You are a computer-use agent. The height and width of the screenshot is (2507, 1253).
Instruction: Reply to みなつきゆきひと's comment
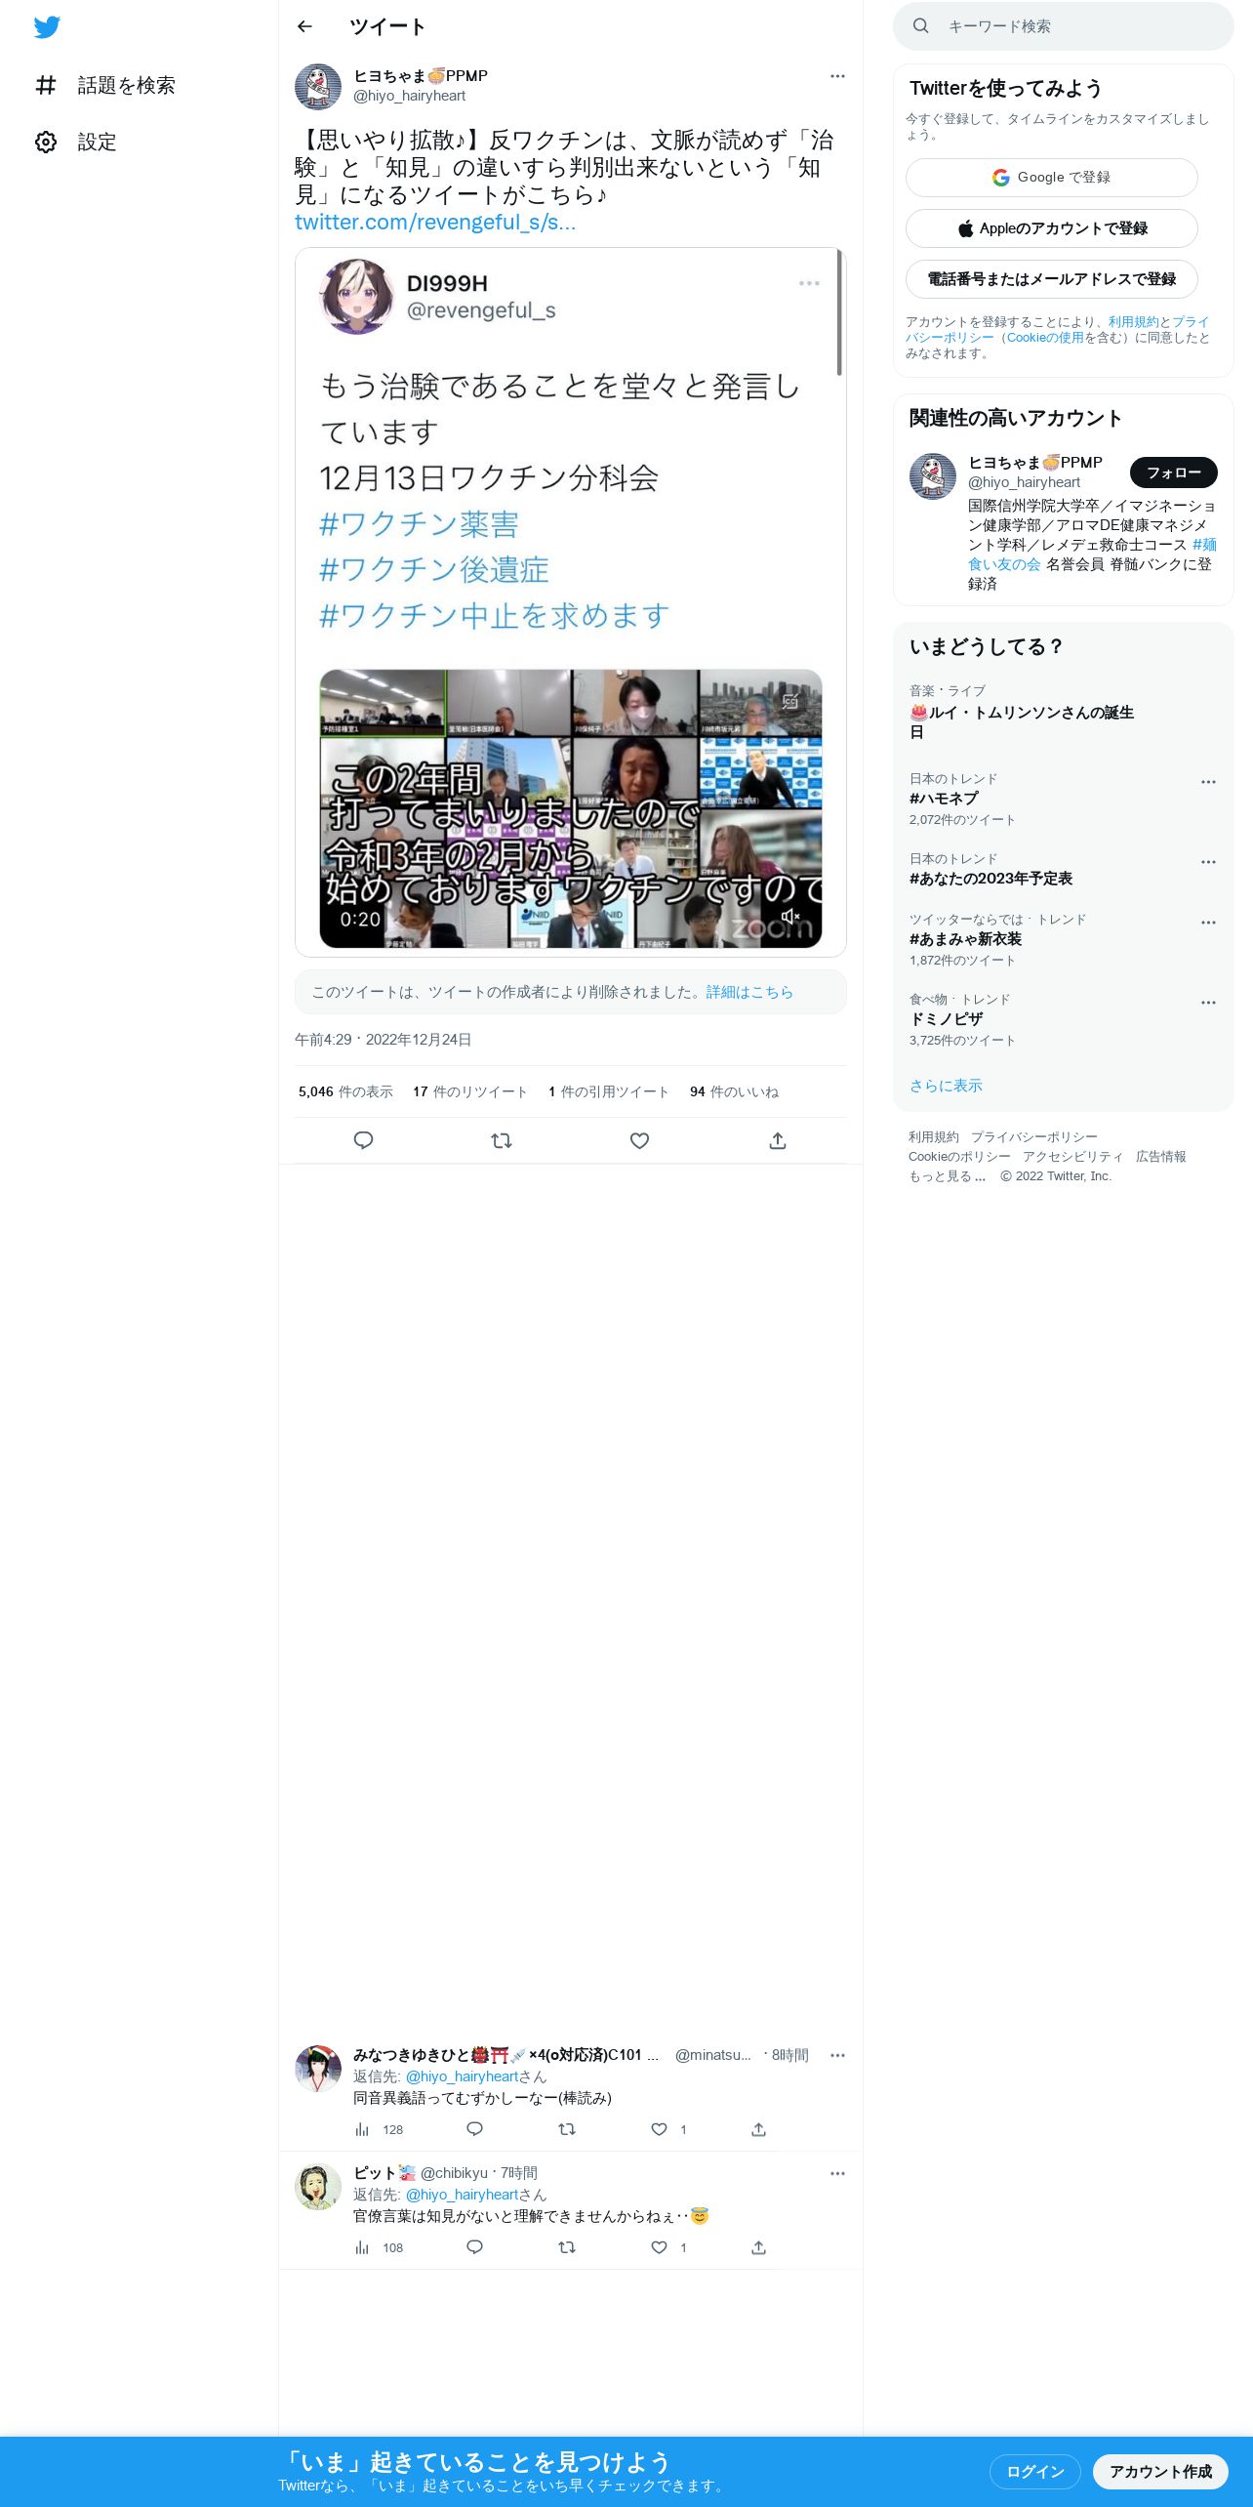pyautogui.click(x=474, y=2129)
